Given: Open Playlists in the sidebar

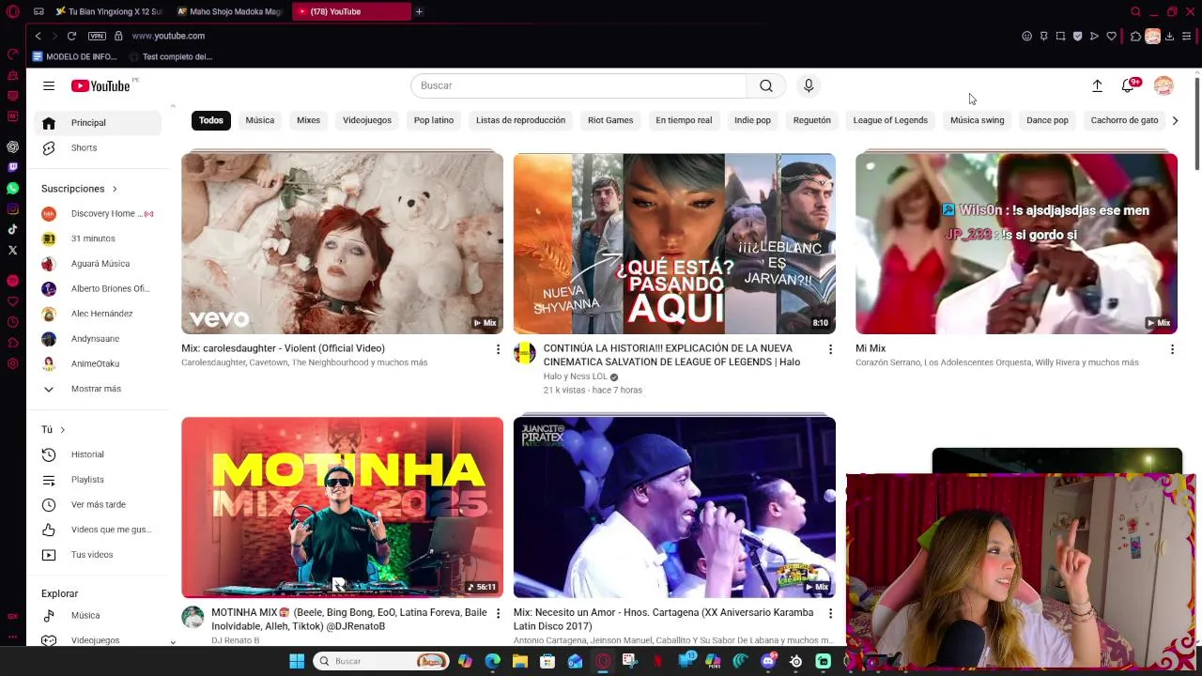Looking at the screenshot, I should pyautogui.click(x=98, y=480).
